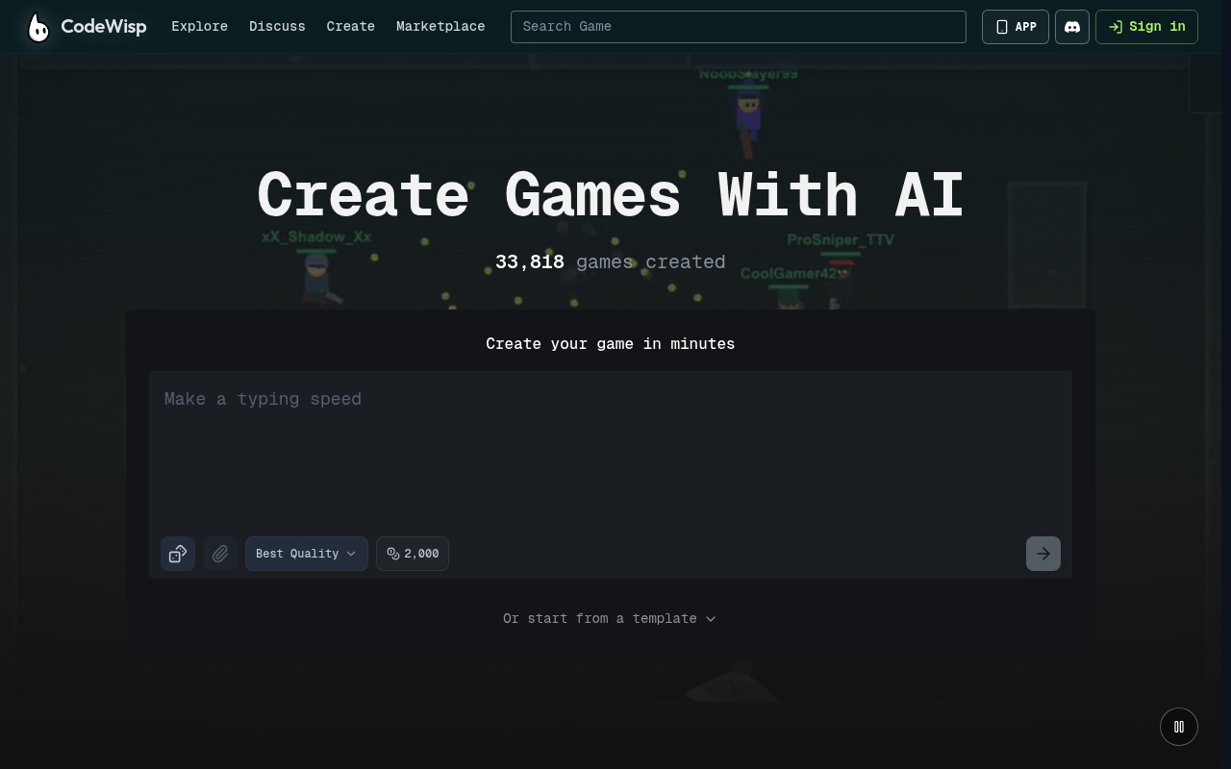Go to the Create page
The height and width of the screenshot is (769, 1231).
point(350,26)
